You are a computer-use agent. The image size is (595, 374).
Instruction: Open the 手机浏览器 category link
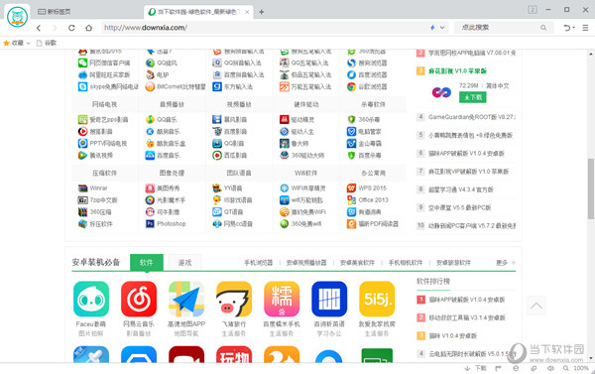[258, 263]
